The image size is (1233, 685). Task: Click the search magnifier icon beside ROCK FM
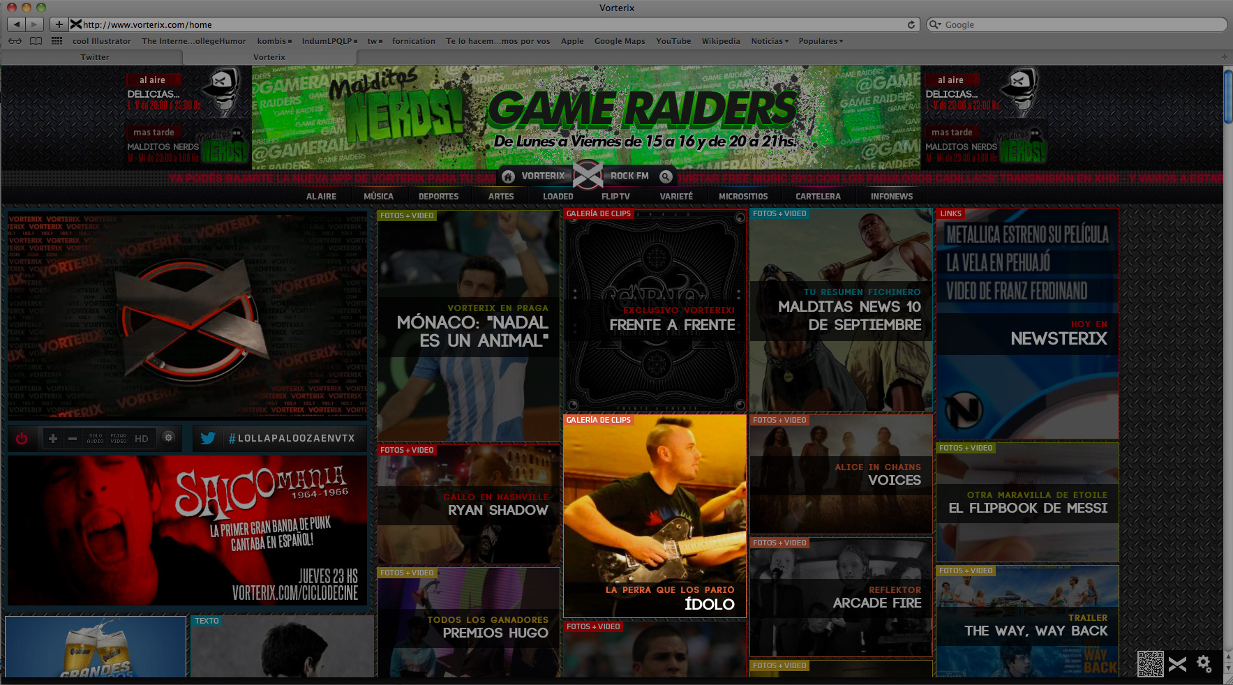click(x=666, y=176)
